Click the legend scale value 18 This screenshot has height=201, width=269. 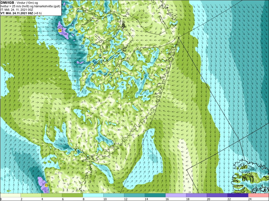pyautogui.click(x=188, y=199)
